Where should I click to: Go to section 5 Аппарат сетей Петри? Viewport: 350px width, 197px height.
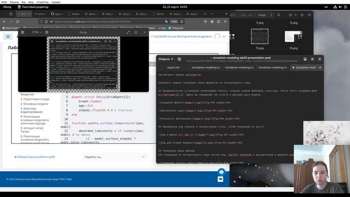click(x=32, y=130)
